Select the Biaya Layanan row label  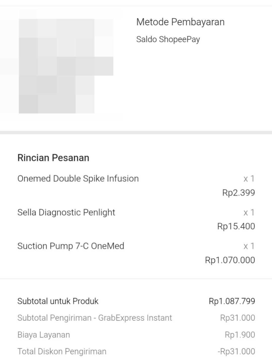coord(44,335)
